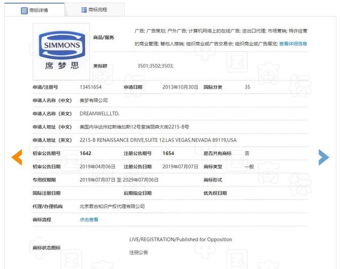Screen dimensions: 341x269
Task: Click the 国际分类 label
Action: (x=213, y=87)
